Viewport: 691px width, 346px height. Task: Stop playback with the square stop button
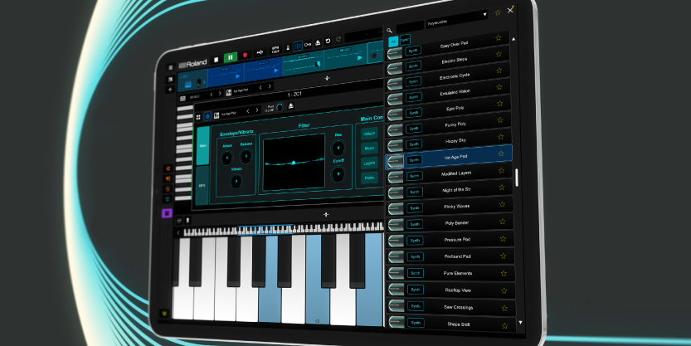(216, 60)
